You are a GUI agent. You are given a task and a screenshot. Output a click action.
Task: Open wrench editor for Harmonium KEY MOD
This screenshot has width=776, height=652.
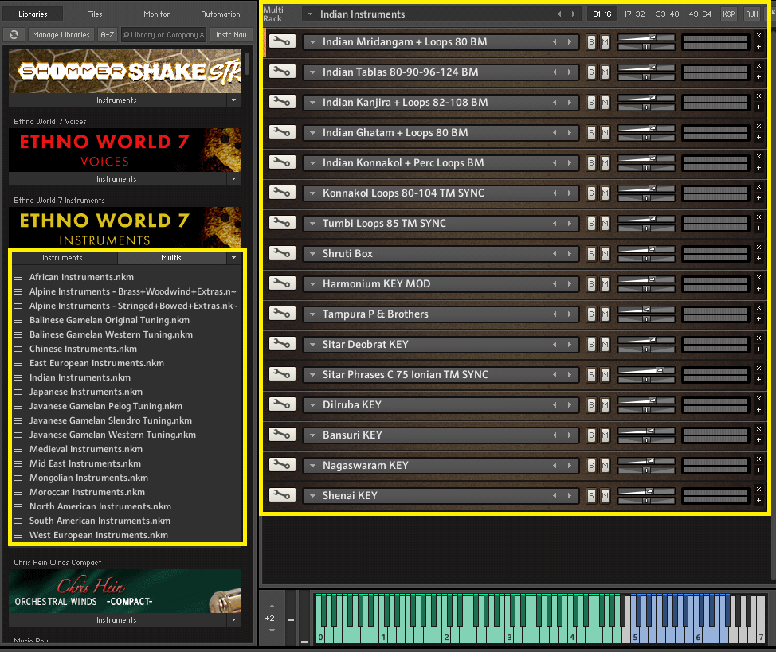click(282, 283)
